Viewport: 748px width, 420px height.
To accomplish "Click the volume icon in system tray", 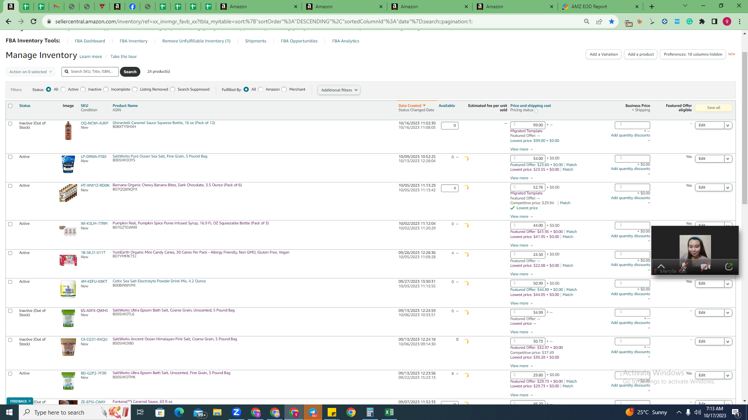I will tap(698, 412).
